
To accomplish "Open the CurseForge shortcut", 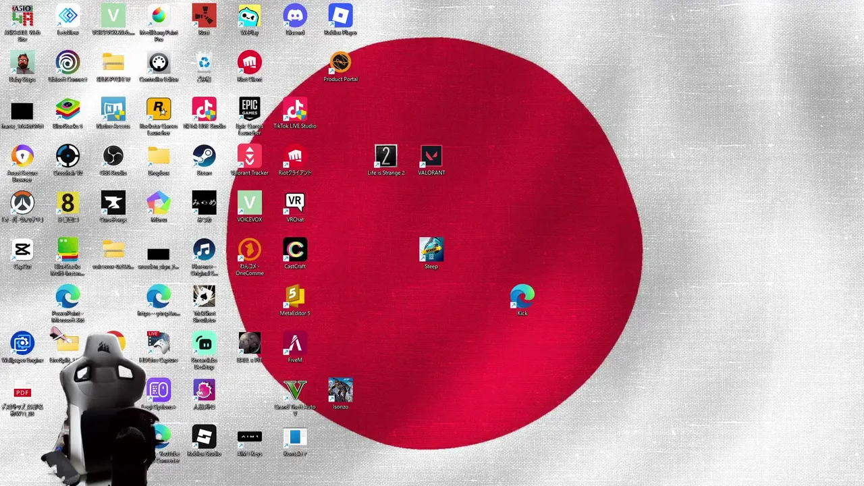I will tap(113, 203).
